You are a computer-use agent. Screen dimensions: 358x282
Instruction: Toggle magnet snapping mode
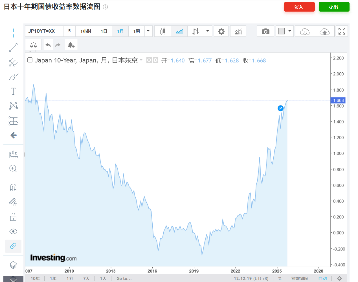pyautogui.click(x=13, y=187)
